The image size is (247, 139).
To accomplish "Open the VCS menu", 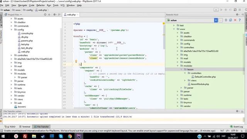I will [63, 5].
